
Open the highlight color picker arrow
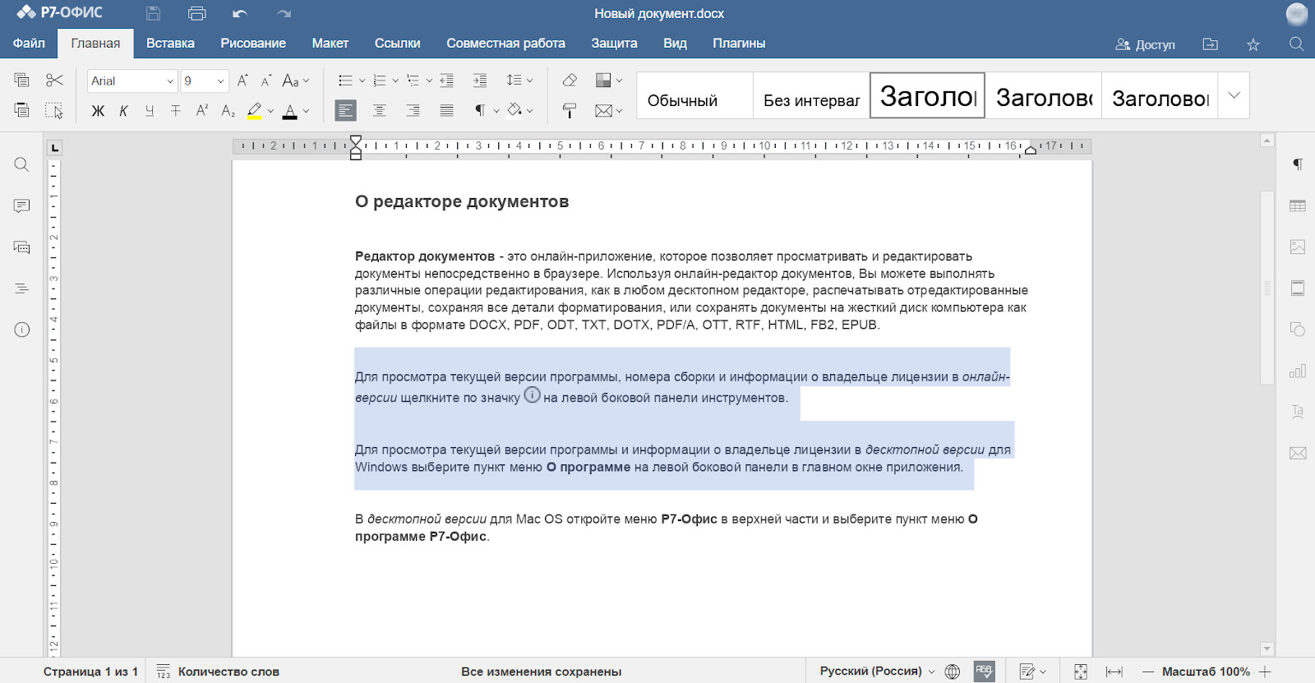tap(270, 111)
